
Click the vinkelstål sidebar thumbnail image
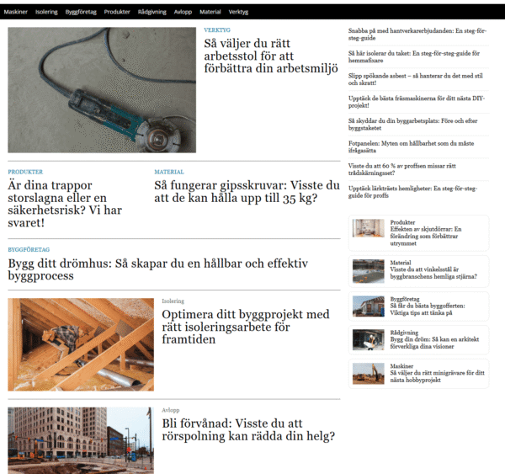click(368, 270)
